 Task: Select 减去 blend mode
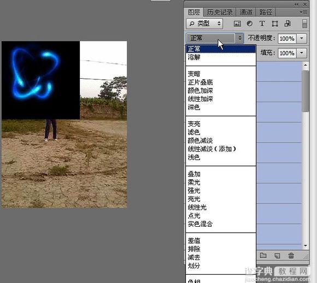tap(221, 257)
